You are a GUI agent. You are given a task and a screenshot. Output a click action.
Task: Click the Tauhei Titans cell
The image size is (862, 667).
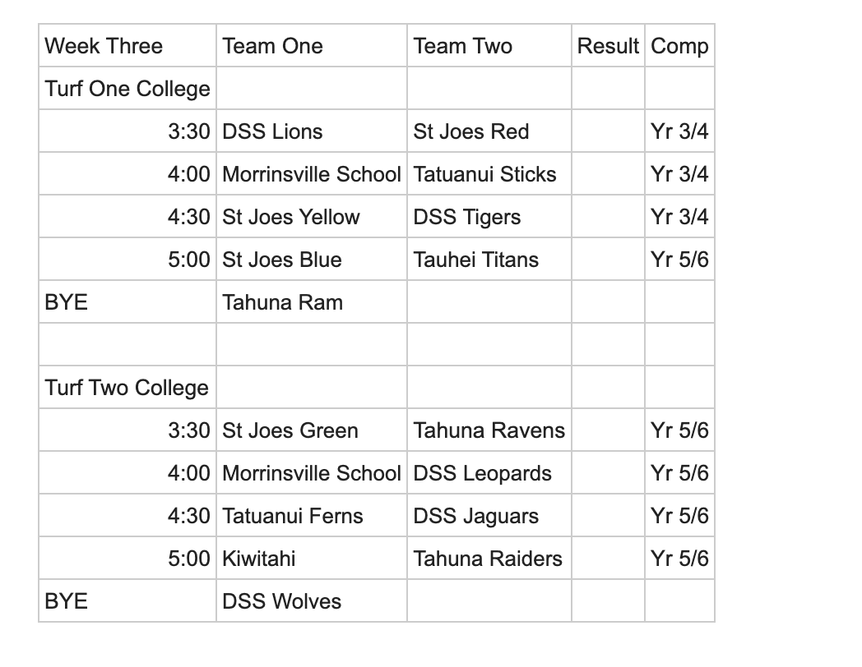coord(489,259)
